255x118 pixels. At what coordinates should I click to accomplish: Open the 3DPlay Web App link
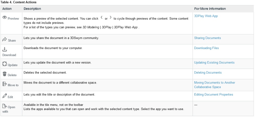[206, 16]
